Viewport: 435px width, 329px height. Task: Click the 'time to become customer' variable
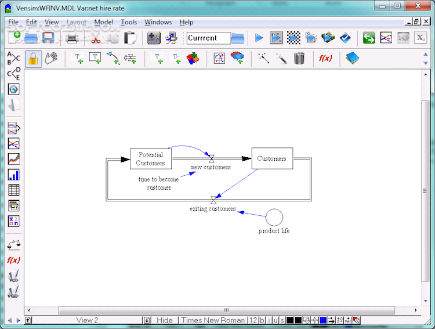159,183
